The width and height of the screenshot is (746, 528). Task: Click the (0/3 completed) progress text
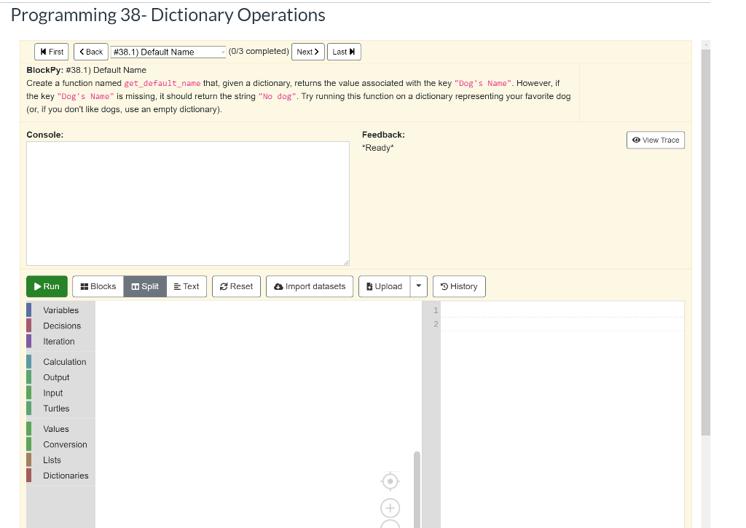[259, 52]
